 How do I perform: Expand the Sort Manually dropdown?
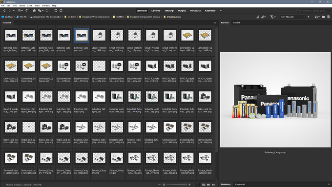[x=293, y=17]
